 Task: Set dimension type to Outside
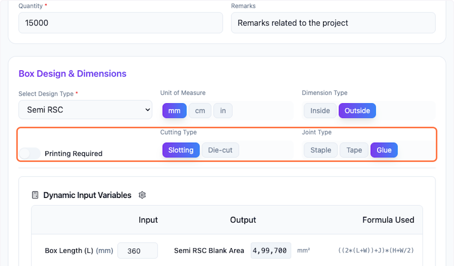click(x=357, y=111)
